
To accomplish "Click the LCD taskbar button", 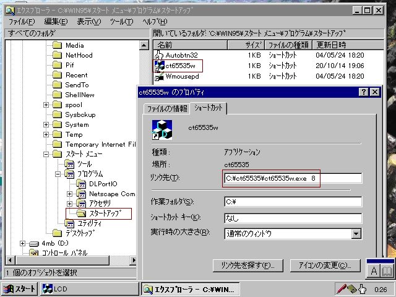I will pos(89,289).
